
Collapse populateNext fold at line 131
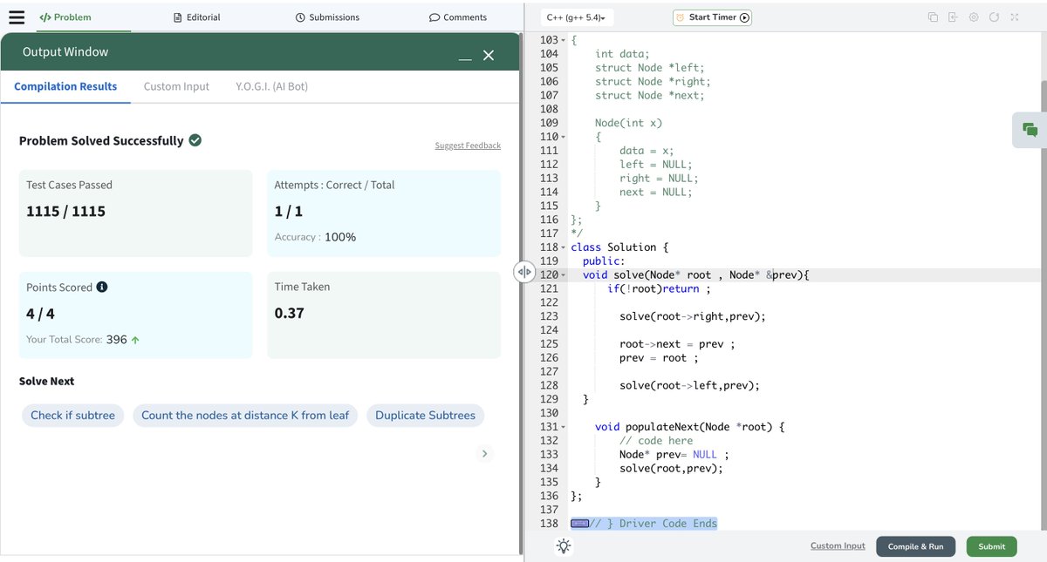pos(564,427)
